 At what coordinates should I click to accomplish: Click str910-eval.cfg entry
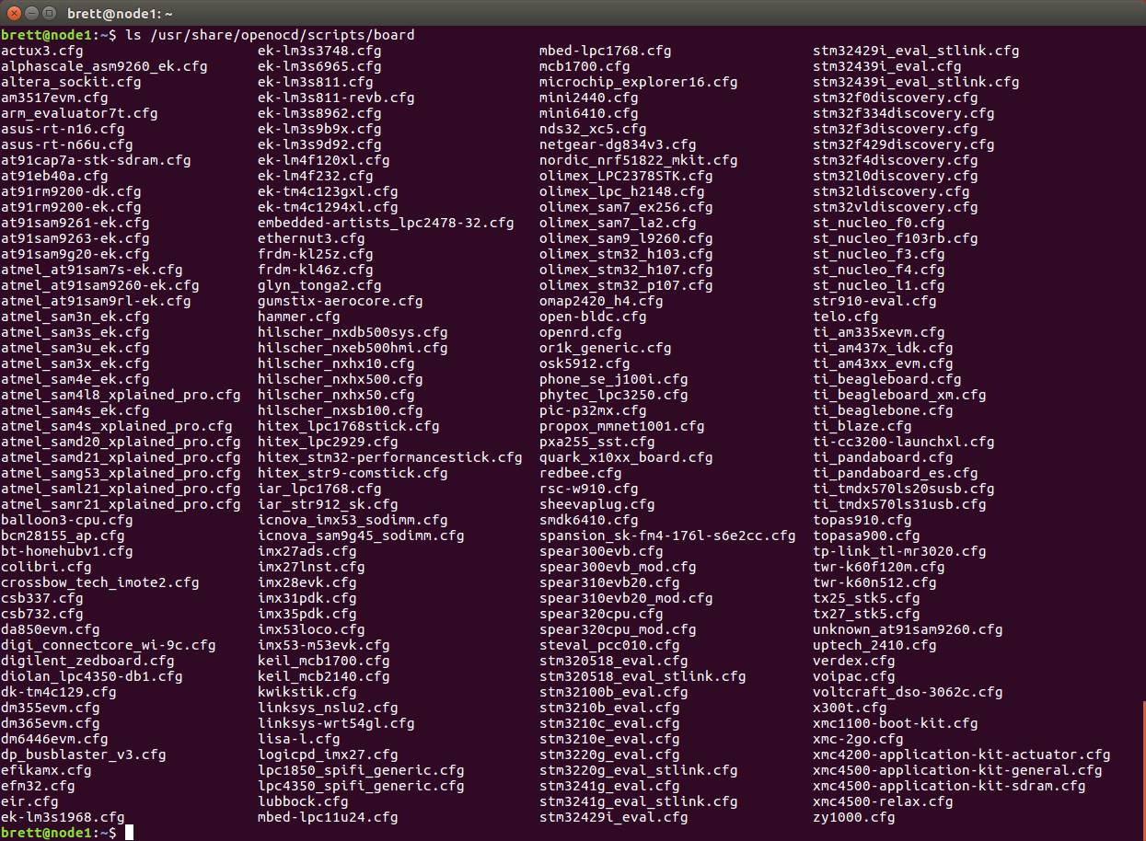(x=874, y=301)
